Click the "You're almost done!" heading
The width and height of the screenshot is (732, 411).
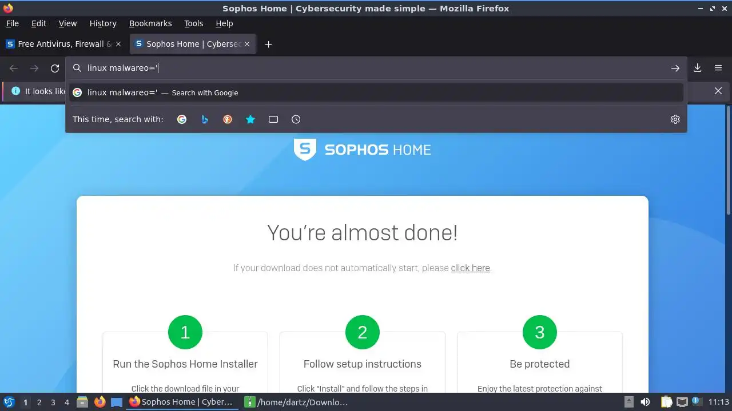(363, 232)
